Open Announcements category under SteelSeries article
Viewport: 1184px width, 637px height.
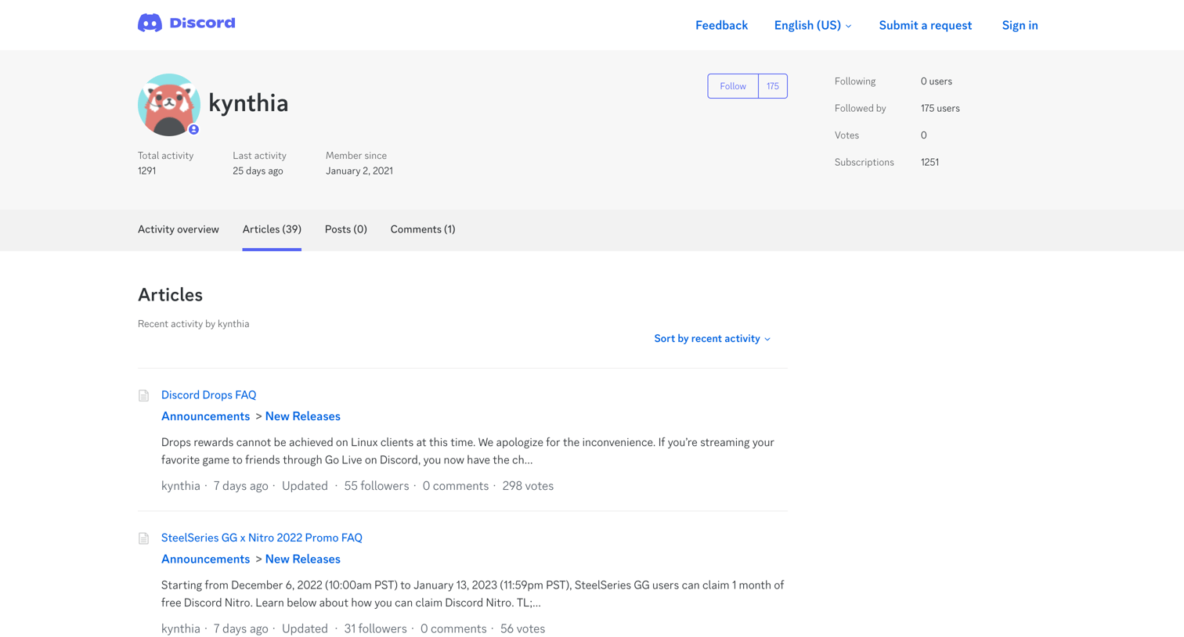[x=205, y=559]
